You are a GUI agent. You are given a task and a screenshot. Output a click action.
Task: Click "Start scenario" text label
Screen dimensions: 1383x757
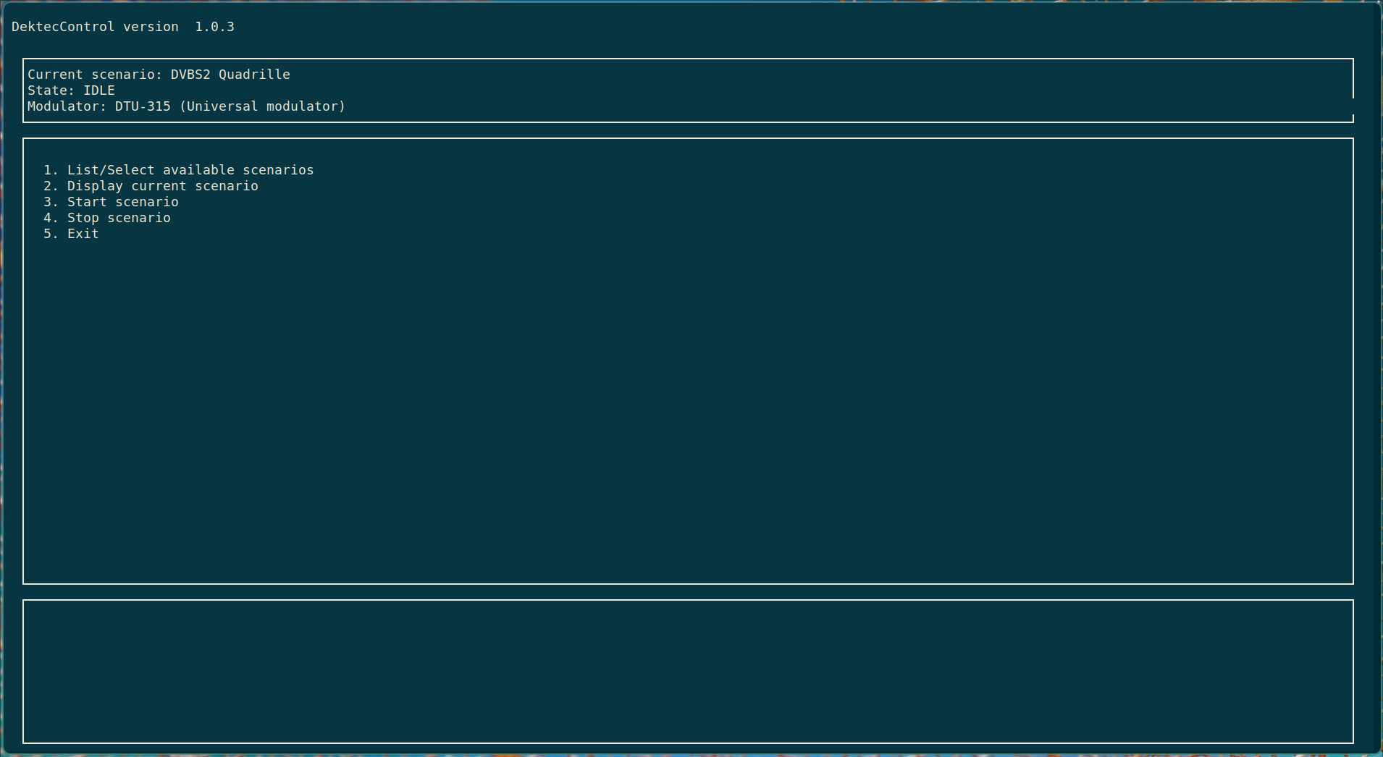(x=123, y=201)
